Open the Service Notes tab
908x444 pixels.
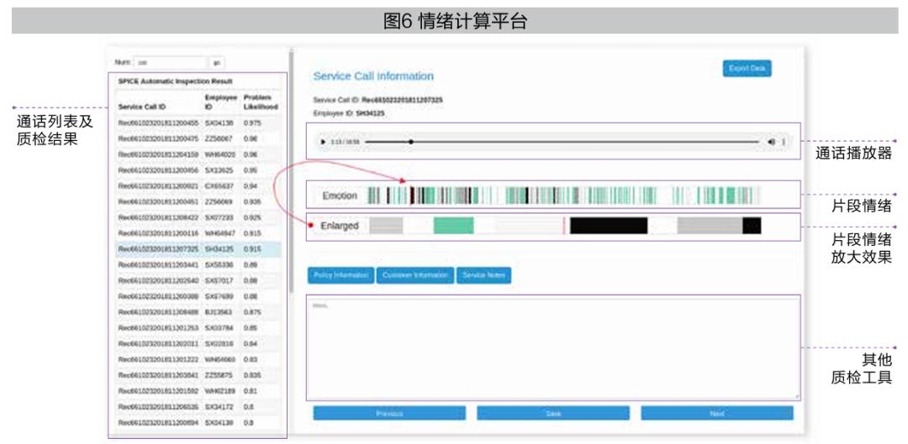pyautogui.click(x=484, y=276)
